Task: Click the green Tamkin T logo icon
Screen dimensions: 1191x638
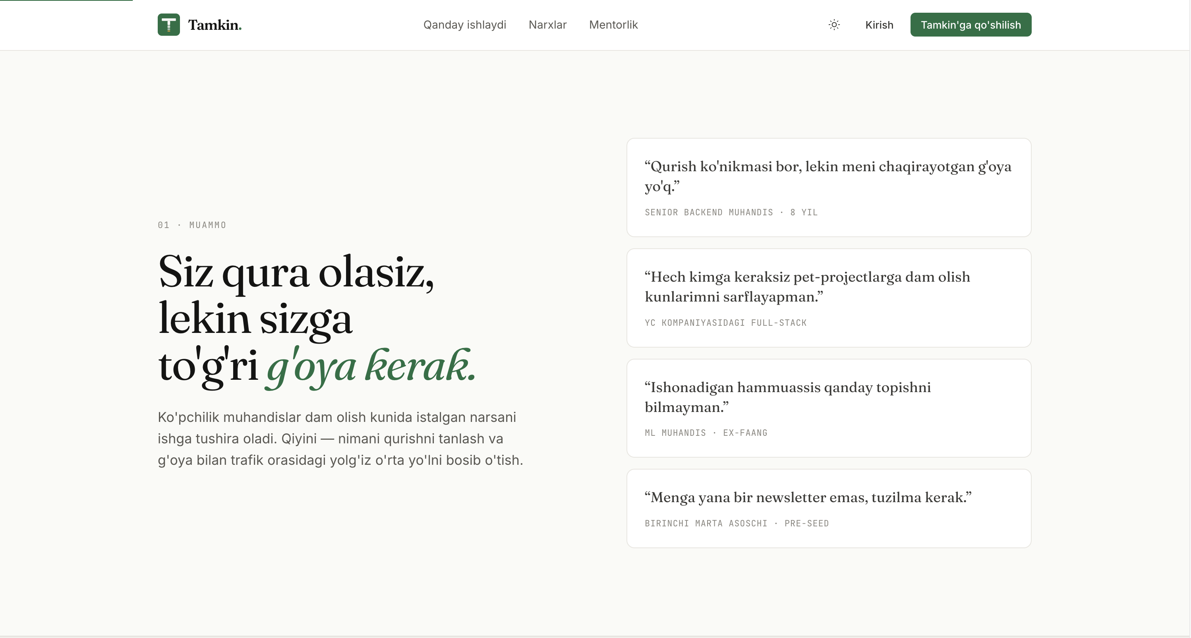Action: 169,25
